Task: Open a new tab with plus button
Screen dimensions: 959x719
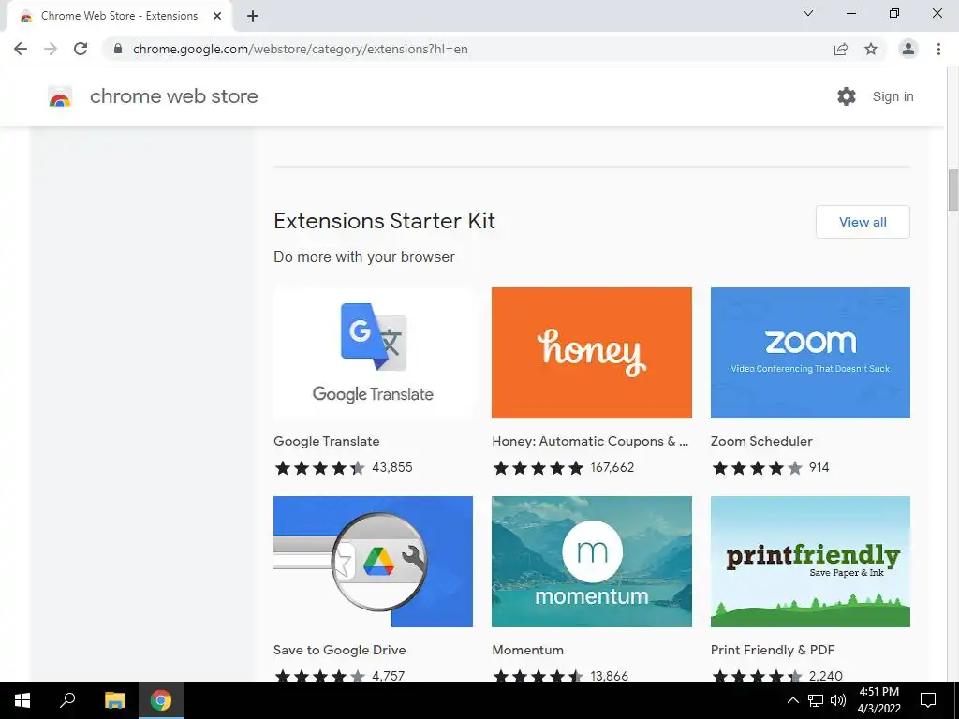Action: pos(253,16)
